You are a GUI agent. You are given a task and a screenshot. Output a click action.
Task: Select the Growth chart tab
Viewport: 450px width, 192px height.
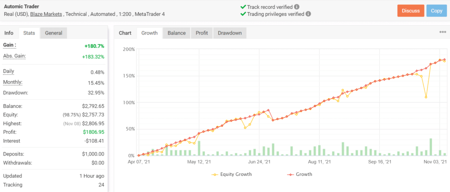(149, 33)
